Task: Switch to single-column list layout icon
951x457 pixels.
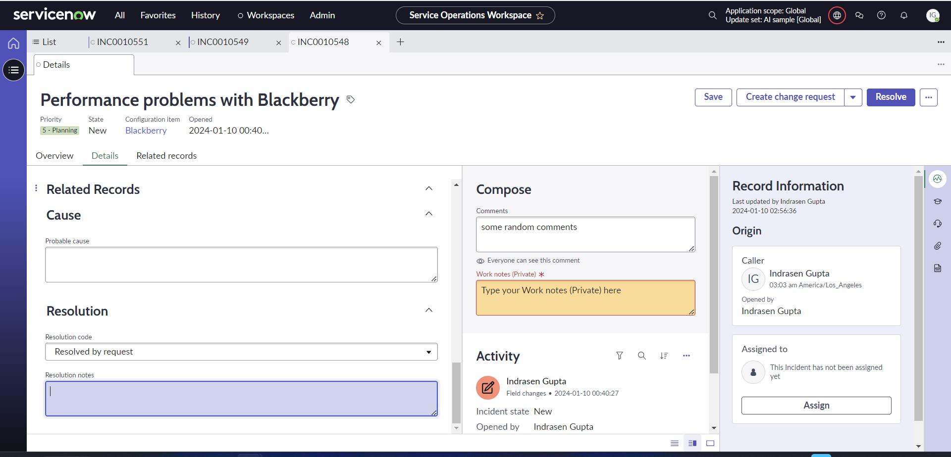Action: 674,443
